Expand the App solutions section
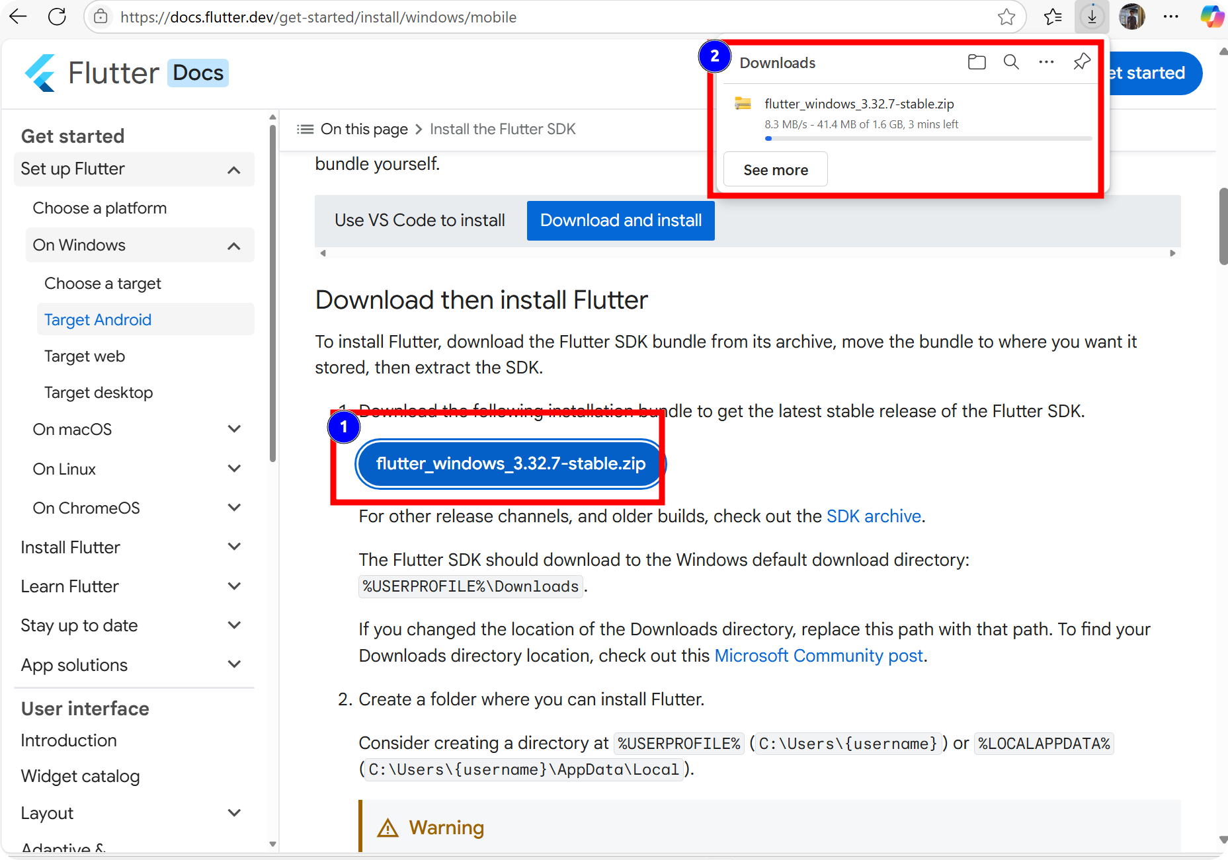 [234, 664]
